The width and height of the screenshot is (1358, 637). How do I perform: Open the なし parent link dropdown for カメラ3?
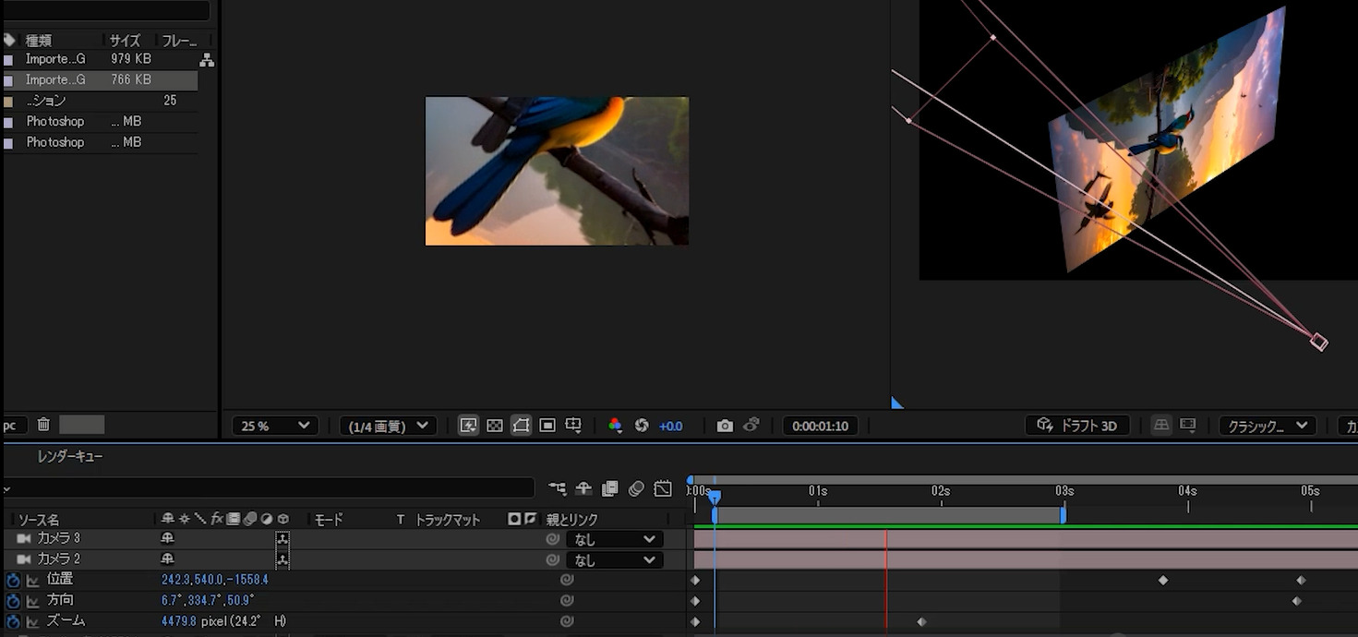coord(614,538)
